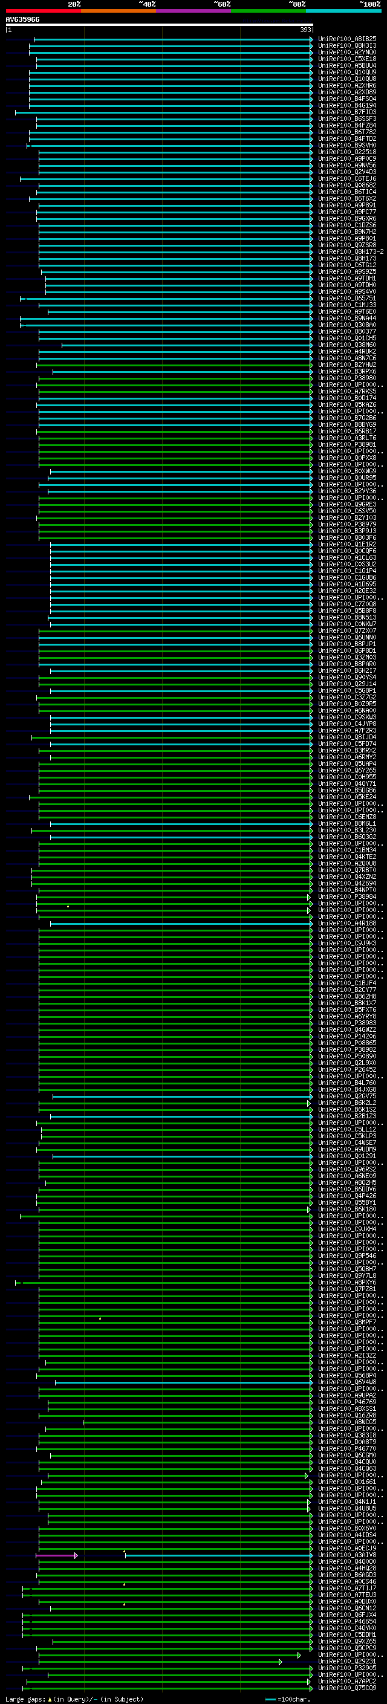Click the green ~80% identity legend bar

coord(268,11)
